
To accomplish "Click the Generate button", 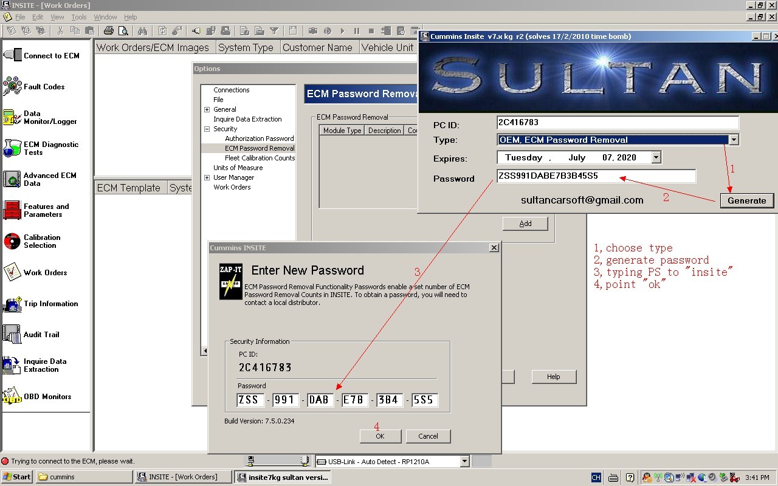I will pos(746,200).
